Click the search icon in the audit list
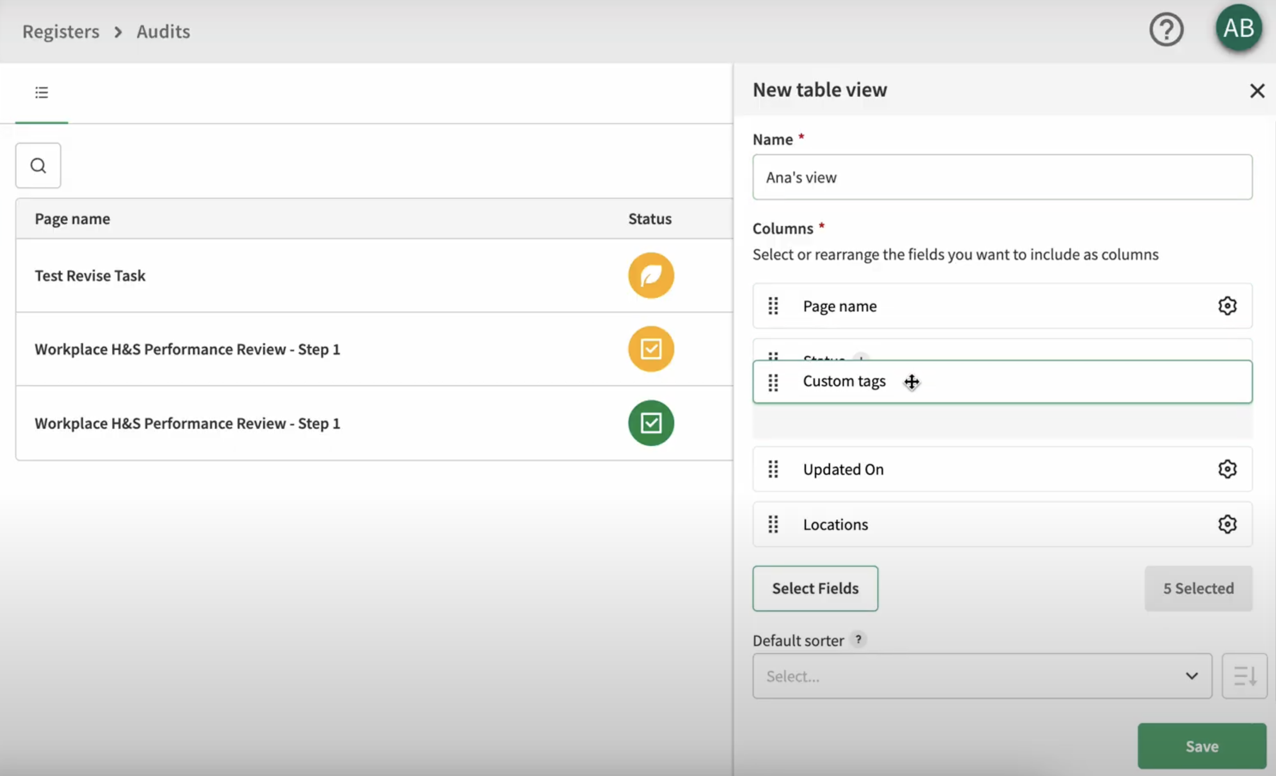 37,165
